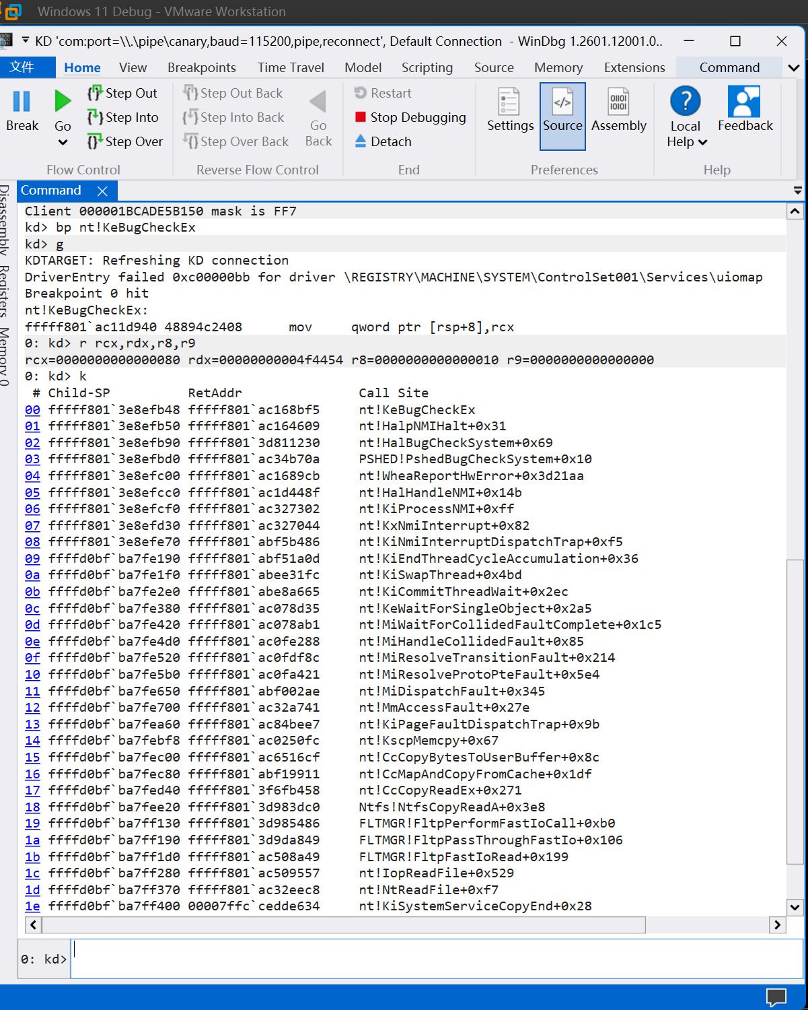Click Detach in End group

pyautogui.click(x=383, y=141)
